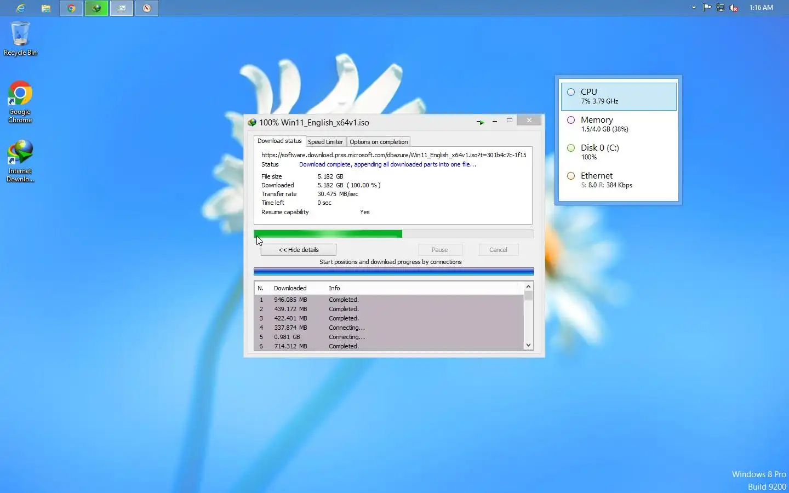Screen dimensions: 789x493
Task: Select Memory in the Task Manager summary
Action: (619, 124)
